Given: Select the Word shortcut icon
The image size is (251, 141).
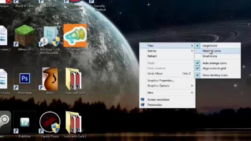Looking at the screenshot, I should point(50,79).
